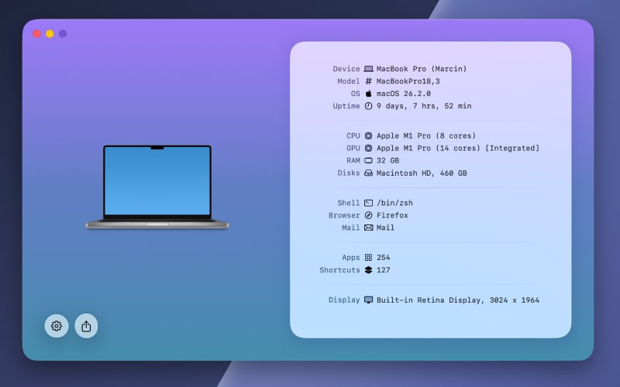Viewport: 620px width, 387px height.
Task: Click the 'OS' label
Action: click(x=356, y=94)
